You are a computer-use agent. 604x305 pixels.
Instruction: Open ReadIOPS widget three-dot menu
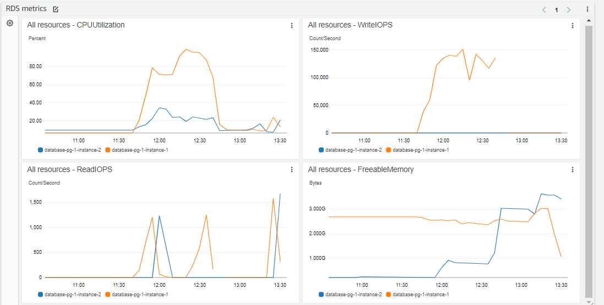(x=292, y=170)
